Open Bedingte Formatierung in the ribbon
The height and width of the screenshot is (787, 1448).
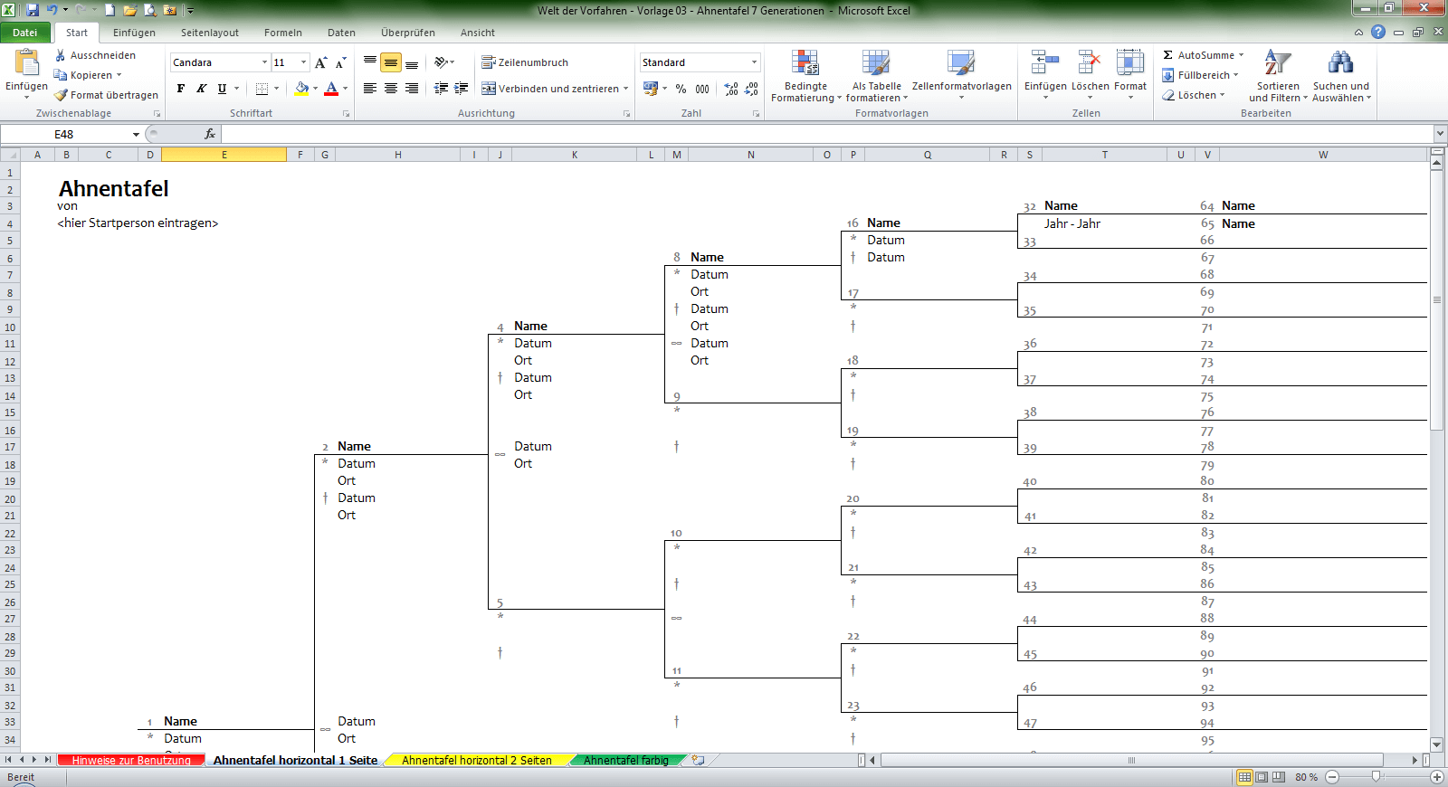(x=805, y=76)
